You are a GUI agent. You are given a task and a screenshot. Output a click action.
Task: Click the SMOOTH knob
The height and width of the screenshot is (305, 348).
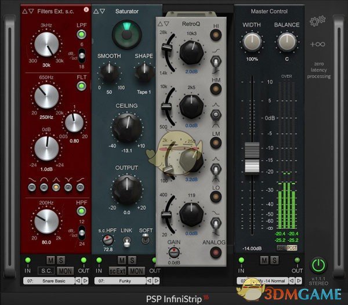click(109, 71)
